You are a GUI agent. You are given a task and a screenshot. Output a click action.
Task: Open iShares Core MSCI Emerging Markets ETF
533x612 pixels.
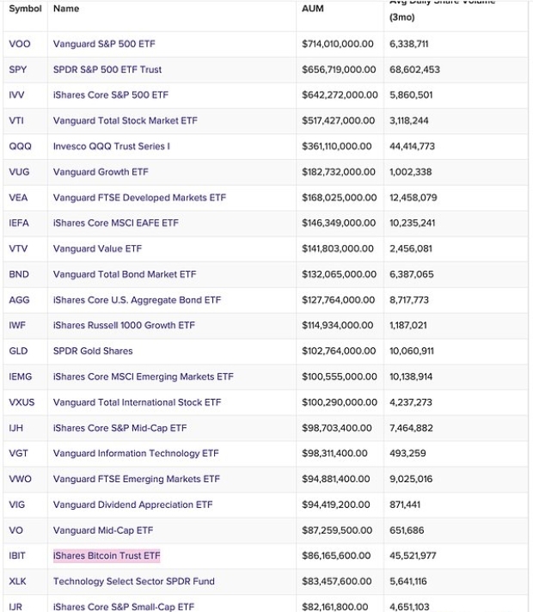144,376
